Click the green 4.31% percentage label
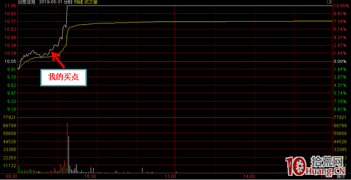This screenshot has height=180, width=351. point(340,85)
